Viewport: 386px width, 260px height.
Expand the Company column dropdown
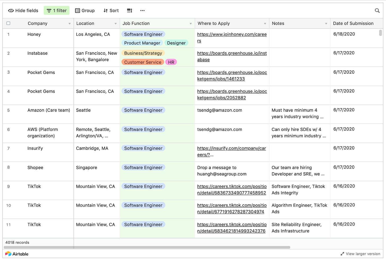pos(69,24)
